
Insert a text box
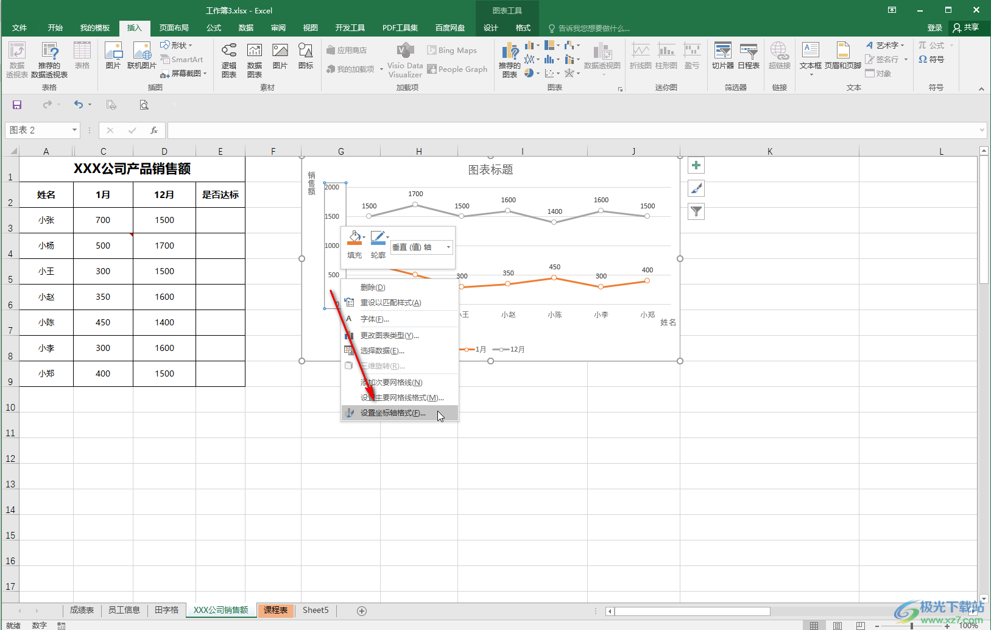811,58
